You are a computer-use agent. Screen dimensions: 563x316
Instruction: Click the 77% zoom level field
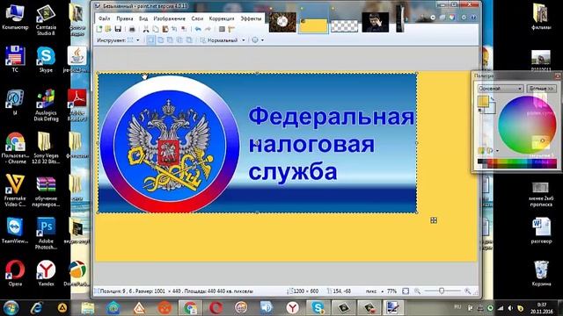point(391,291)
